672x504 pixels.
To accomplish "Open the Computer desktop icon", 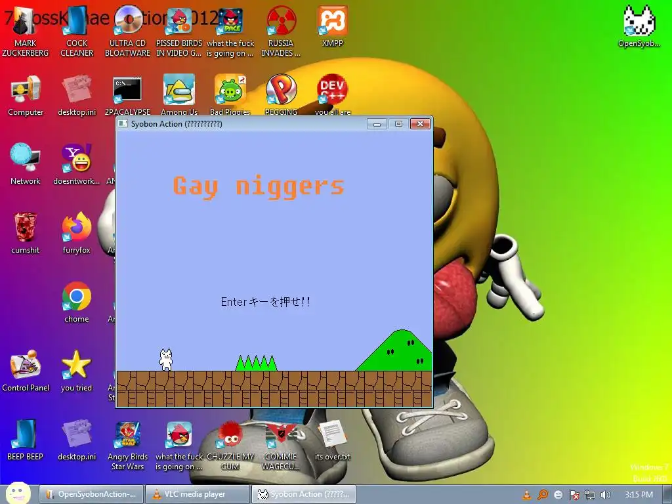I will click(x=26, y=95).
